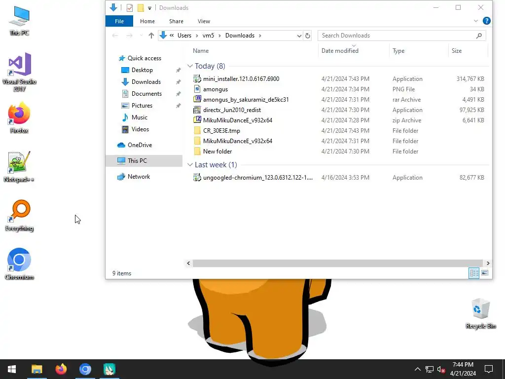Viewport: 505px width, 379px height.
Task: Open Documents in navigation pane
Action: [146, 94]
